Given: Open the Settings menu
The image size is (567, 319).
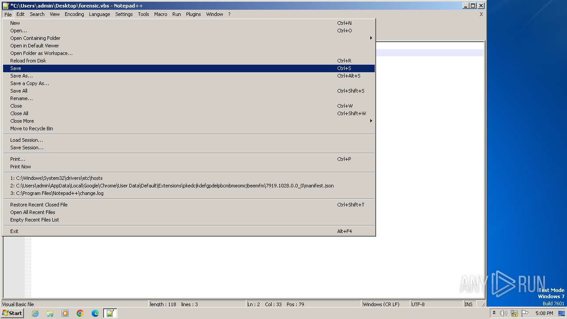Looking at the screenshot, I should pyautogui.click(x=124, y=14).
